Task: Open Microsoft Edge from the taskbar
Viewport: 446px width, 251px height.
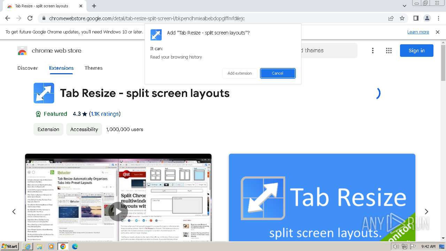Action: point(75,246)
